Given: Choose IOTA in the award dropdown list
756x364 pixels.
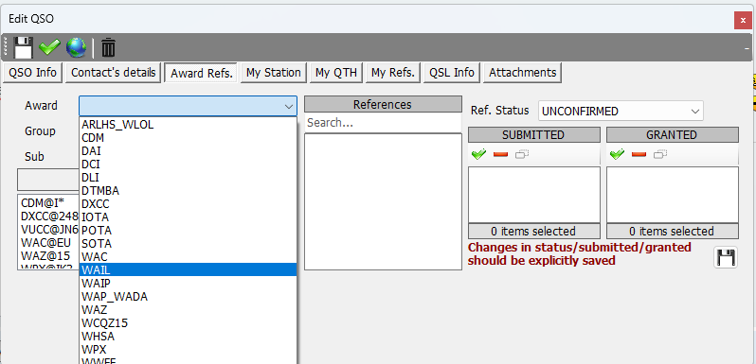Looking at the screenshot, I should click(x=188, y=217).
